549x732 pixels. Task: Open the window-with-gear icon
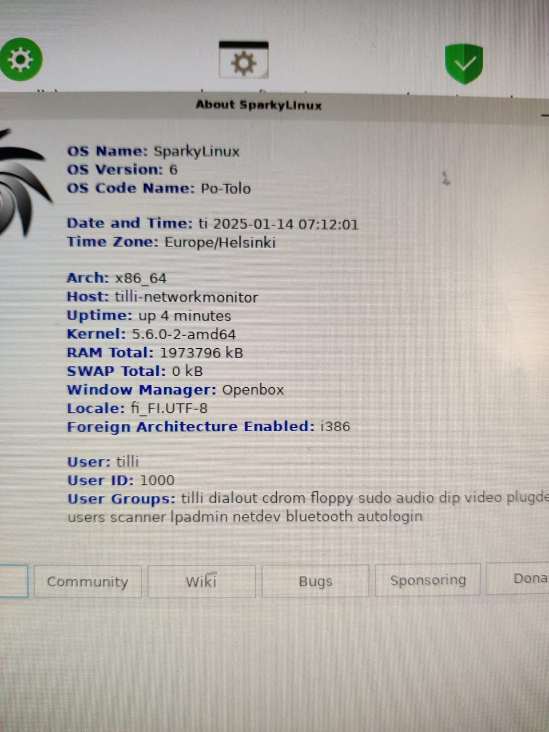pos(244,60)
